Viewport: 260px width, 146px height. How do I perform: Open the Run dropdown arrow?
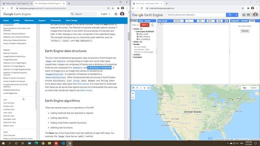coord(204,21)
